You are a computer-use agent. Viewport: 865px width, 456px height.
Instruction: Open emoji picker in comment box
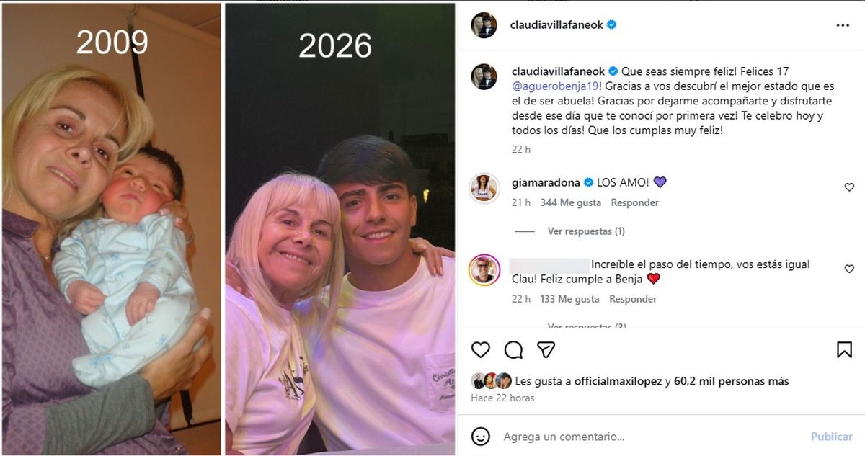coord(481,437)
